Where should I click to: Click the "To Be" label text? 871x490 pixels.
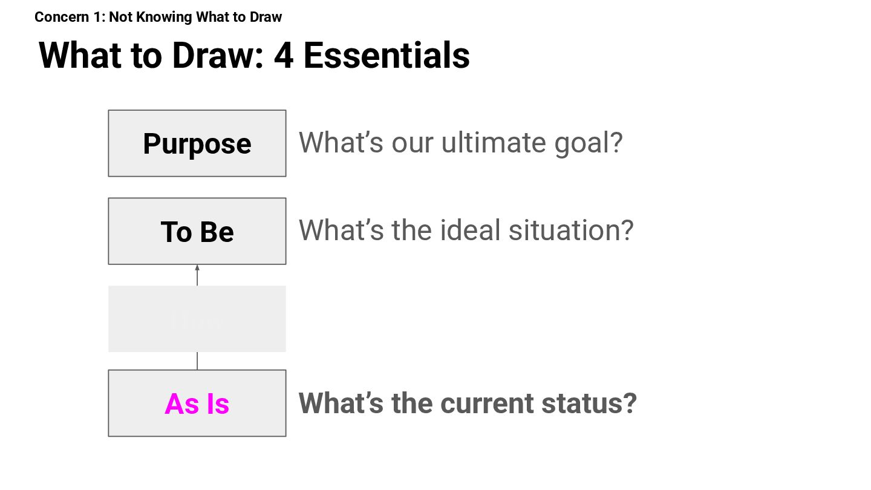click(x=197, y=232)
